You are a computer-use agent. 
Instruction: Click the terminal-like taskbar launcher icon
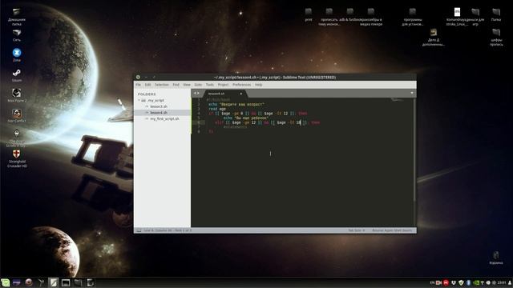(x=66, y=282)
